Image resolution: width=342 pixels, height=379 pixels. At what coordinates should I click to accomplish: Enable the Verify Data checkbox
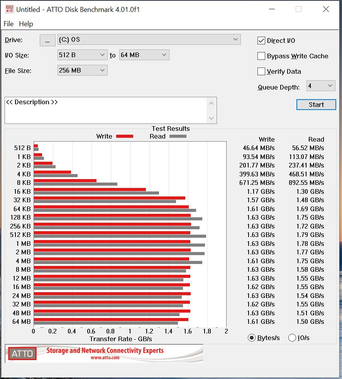261,71
